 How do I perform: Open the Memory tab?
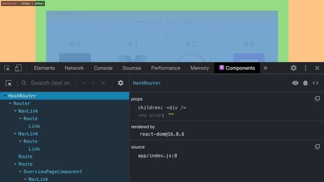pos(199,68)
